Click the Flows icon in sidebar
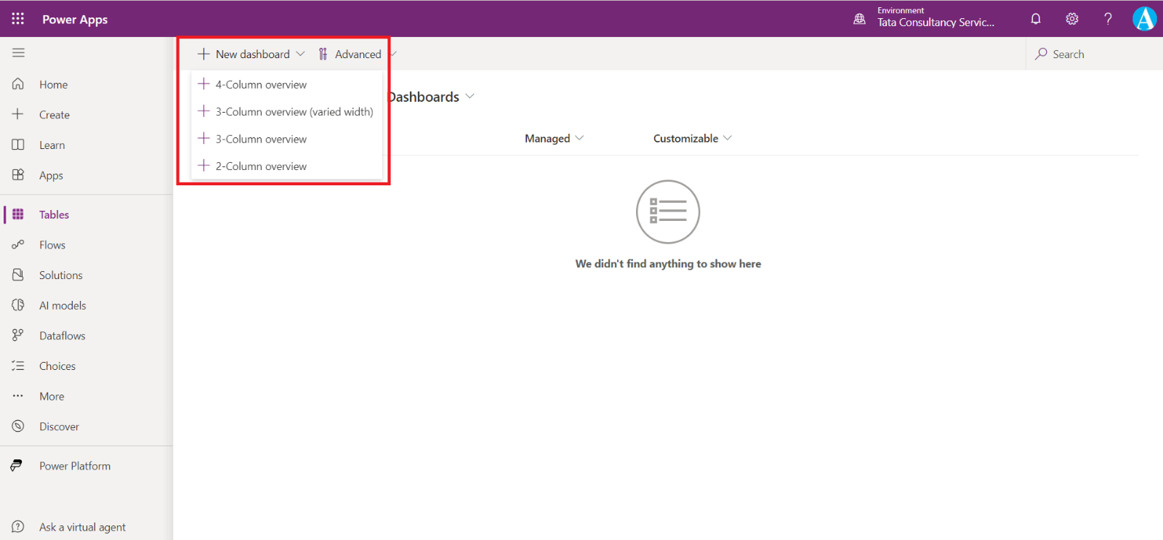The image size is (1163, 540). click(x=18, y=245)
